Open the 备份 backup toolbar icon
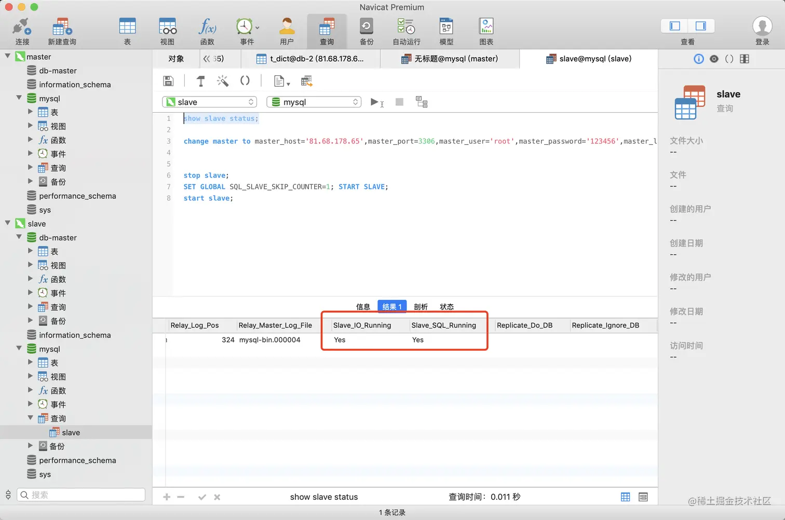The width and height of the screenshot is (785, 520). [367, 31]
